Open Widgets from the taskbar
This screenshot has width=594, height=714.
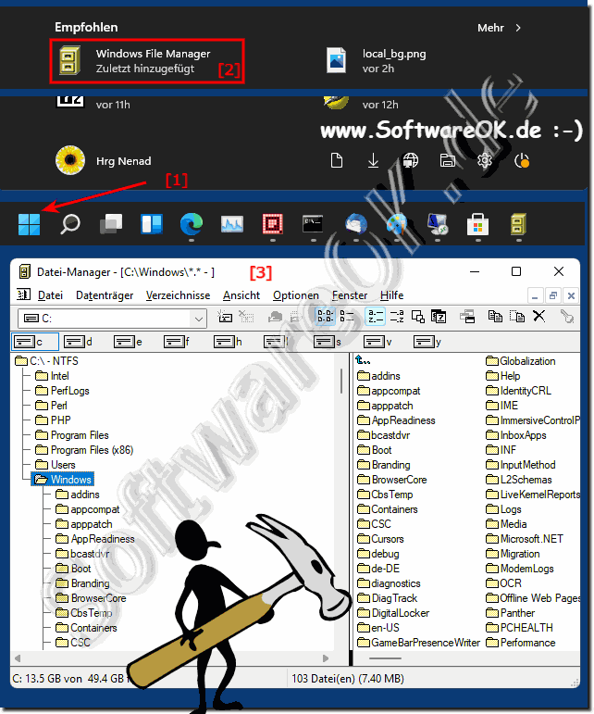point(152,224)
